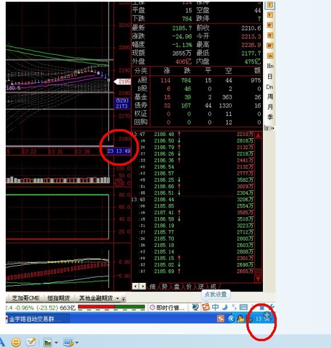331x348 pixels.
Task: Open the 恒指期货 market tab
Action: point(58,298)
